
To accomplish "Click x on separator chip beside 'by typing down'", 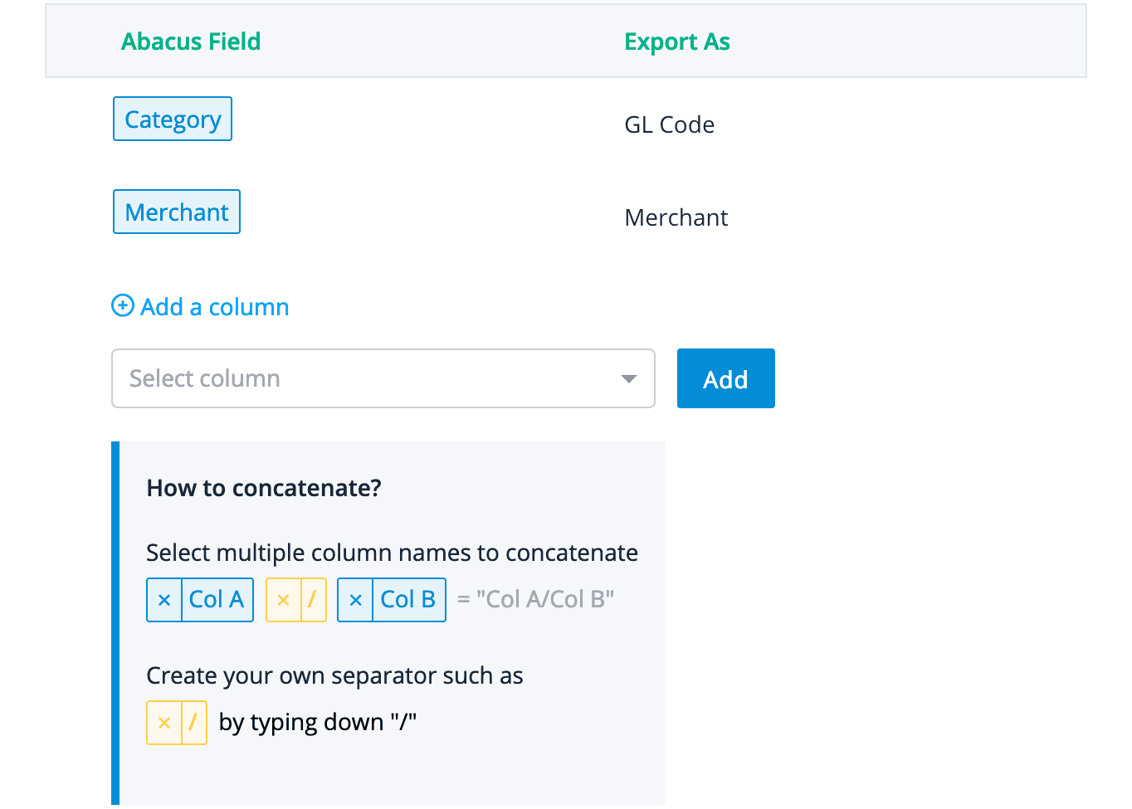I will pyautogui.click(x=164, y=723).
